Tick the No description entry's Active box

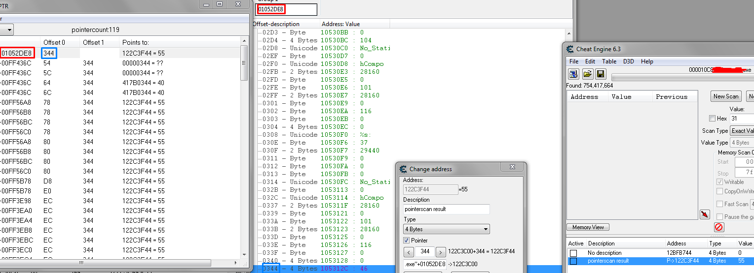click(x=573, y=253)
